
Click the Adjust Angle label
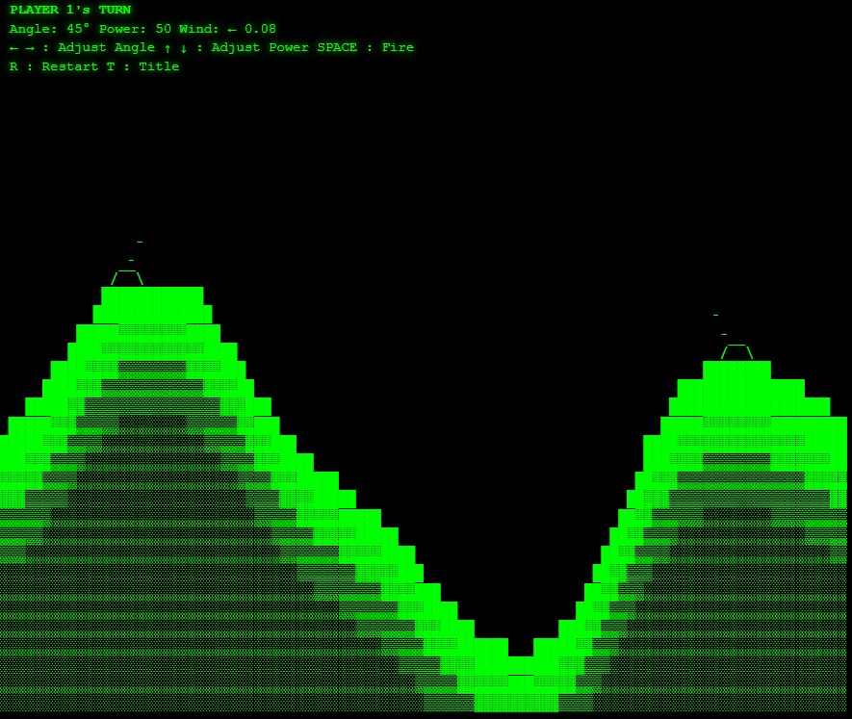[x=106, y=47]
